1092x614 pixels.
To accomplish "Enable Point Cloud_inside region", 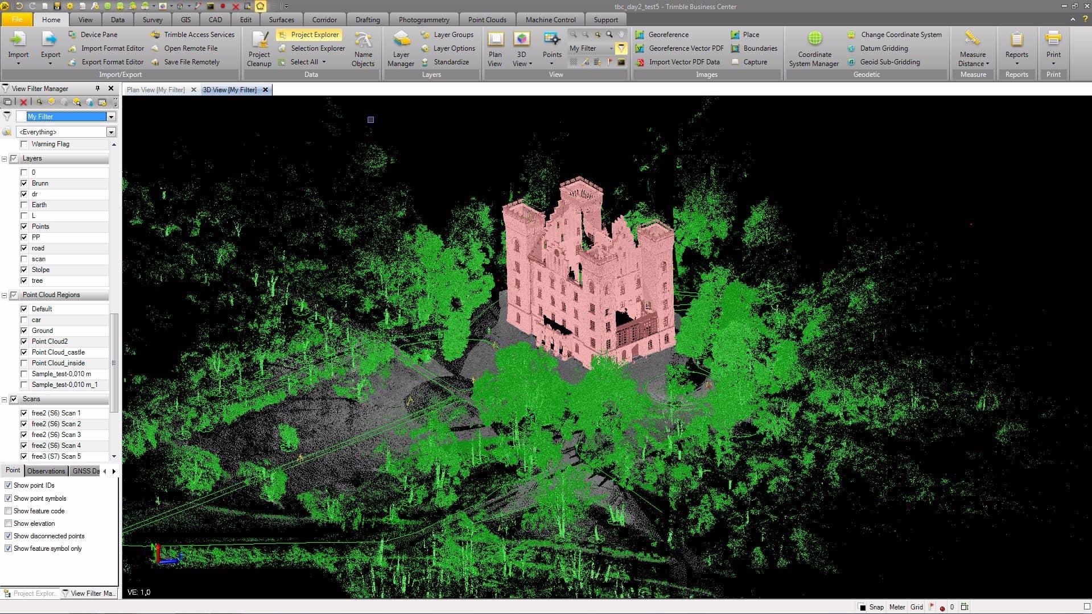I will coord(24,363).
